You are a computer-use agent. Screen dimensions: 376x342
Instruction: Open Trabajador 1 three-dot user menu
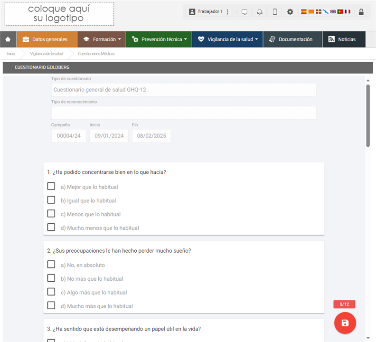228,12
